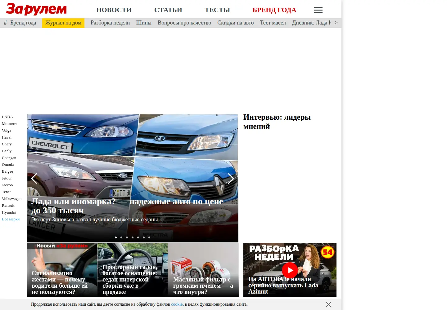Go to Разборка недели topic
The height and width of the screenshot is (310, 447).
pos(110,23)
